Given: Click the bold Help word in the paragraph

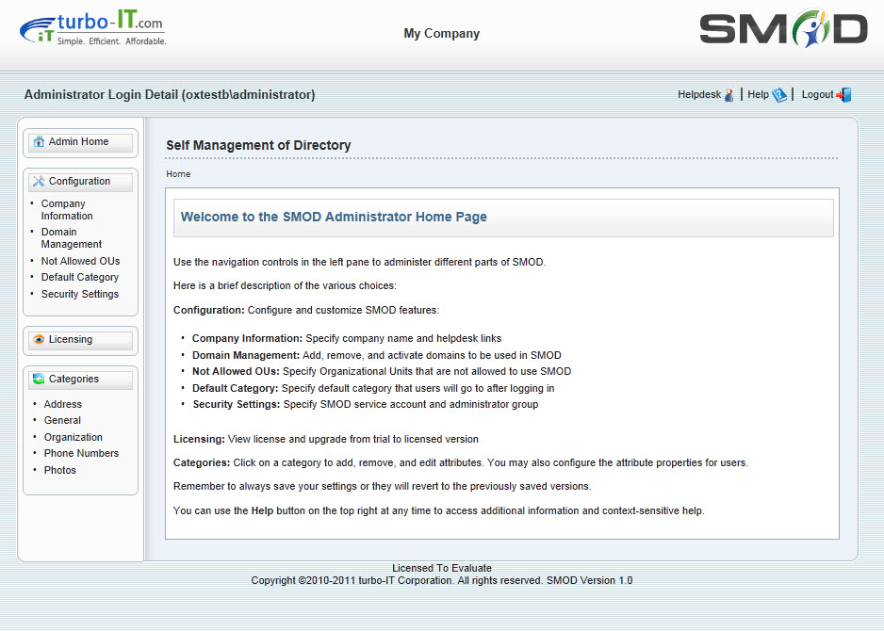Looking at the screenshot, I should 262,510.
